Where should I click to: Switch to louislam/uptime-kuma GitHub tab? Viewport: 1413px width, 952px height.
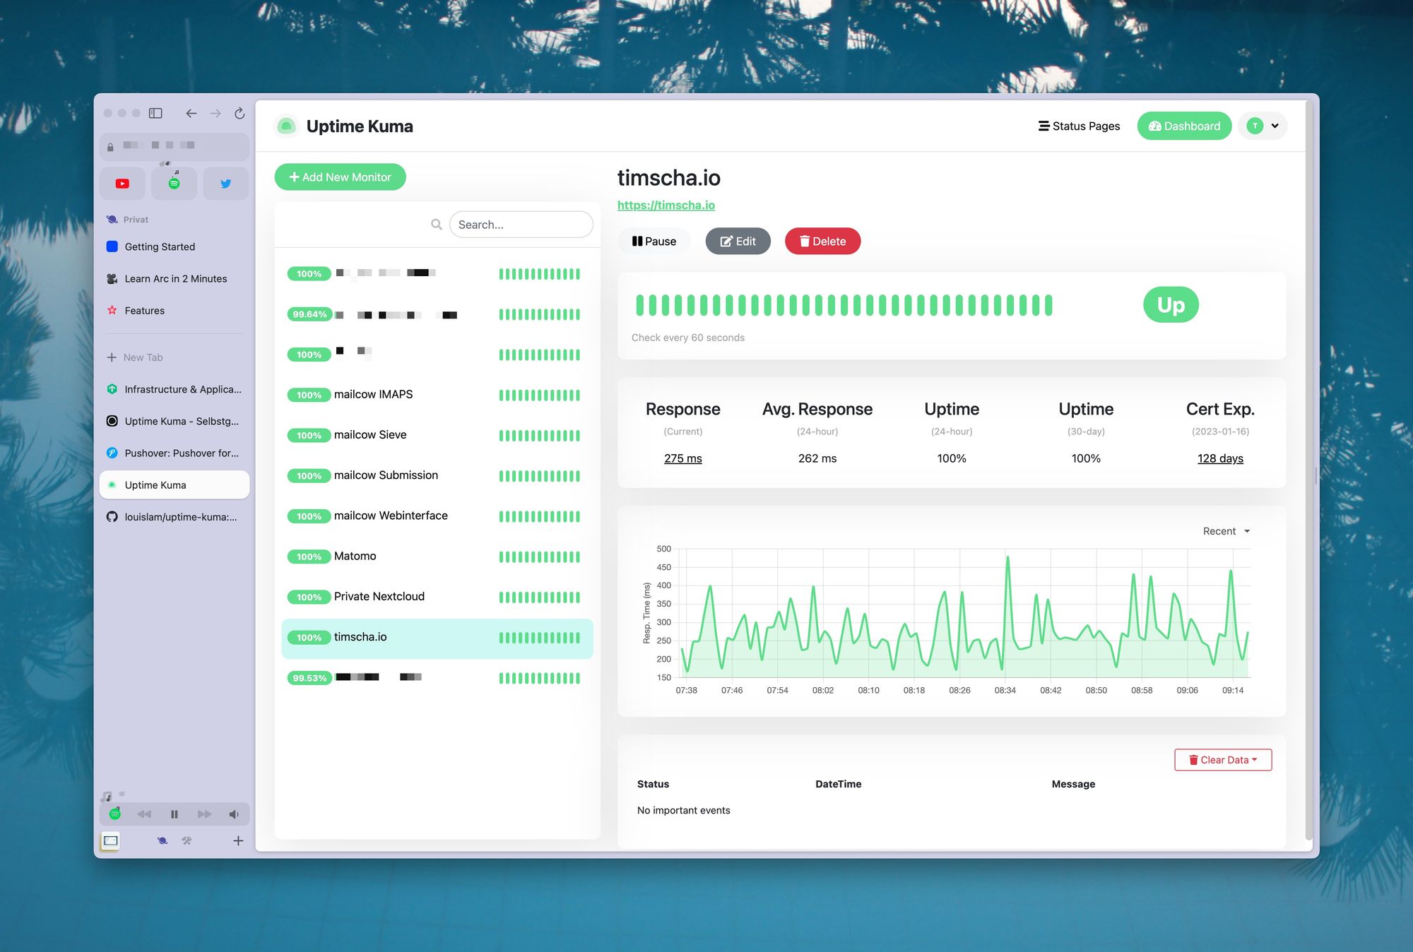point(175,517)
